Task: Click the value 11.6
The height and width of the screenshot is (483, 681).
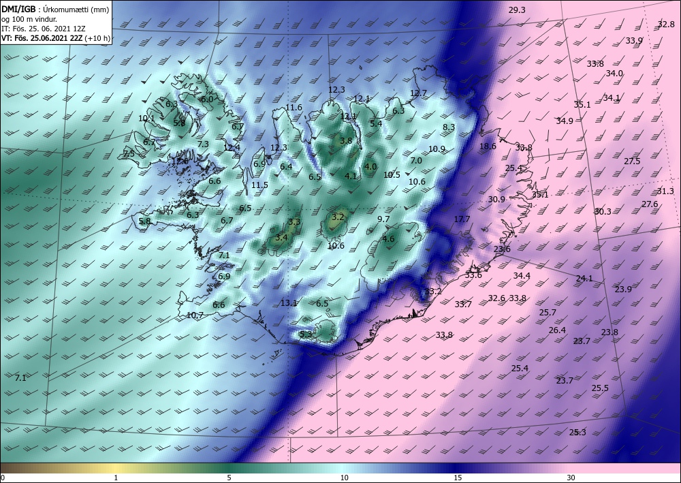Action: [x=294, y=107]
